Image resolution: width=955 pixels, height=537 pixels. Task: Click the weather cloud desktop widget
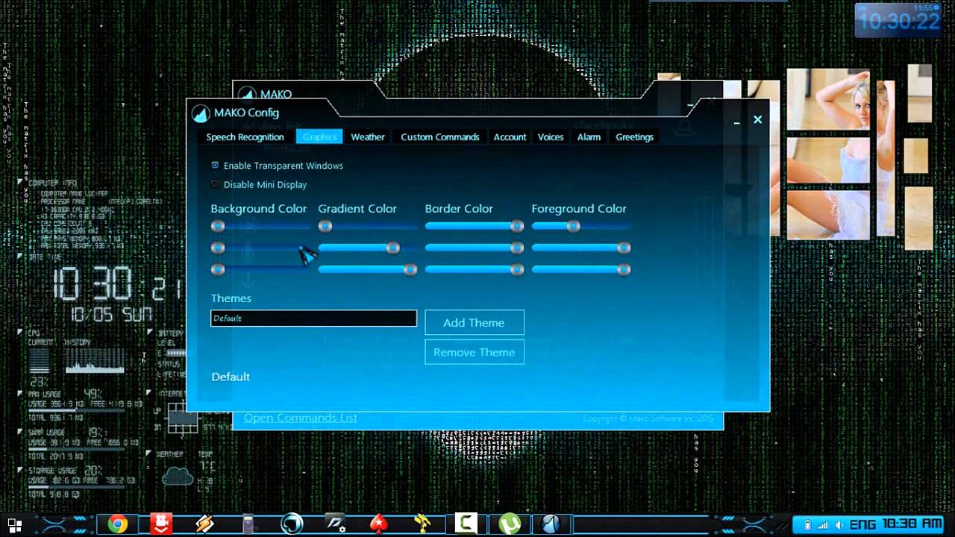coord(178,475)
